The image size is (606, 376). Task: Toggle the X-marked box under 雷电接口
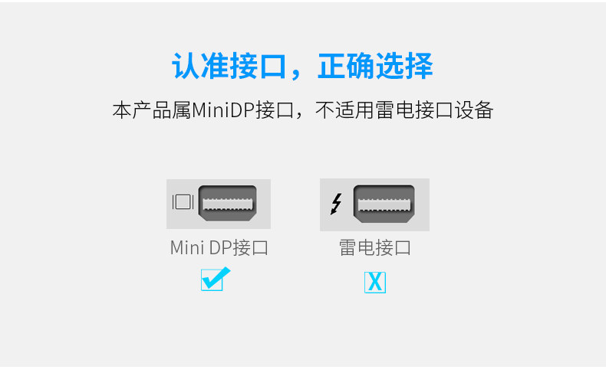click(375, 283)
